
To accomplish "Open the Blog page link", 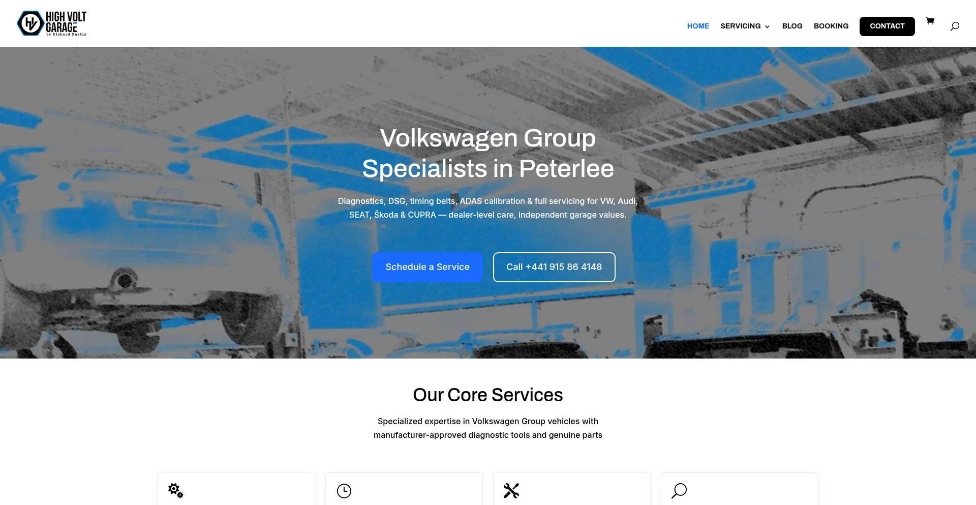I will point(792,26).
